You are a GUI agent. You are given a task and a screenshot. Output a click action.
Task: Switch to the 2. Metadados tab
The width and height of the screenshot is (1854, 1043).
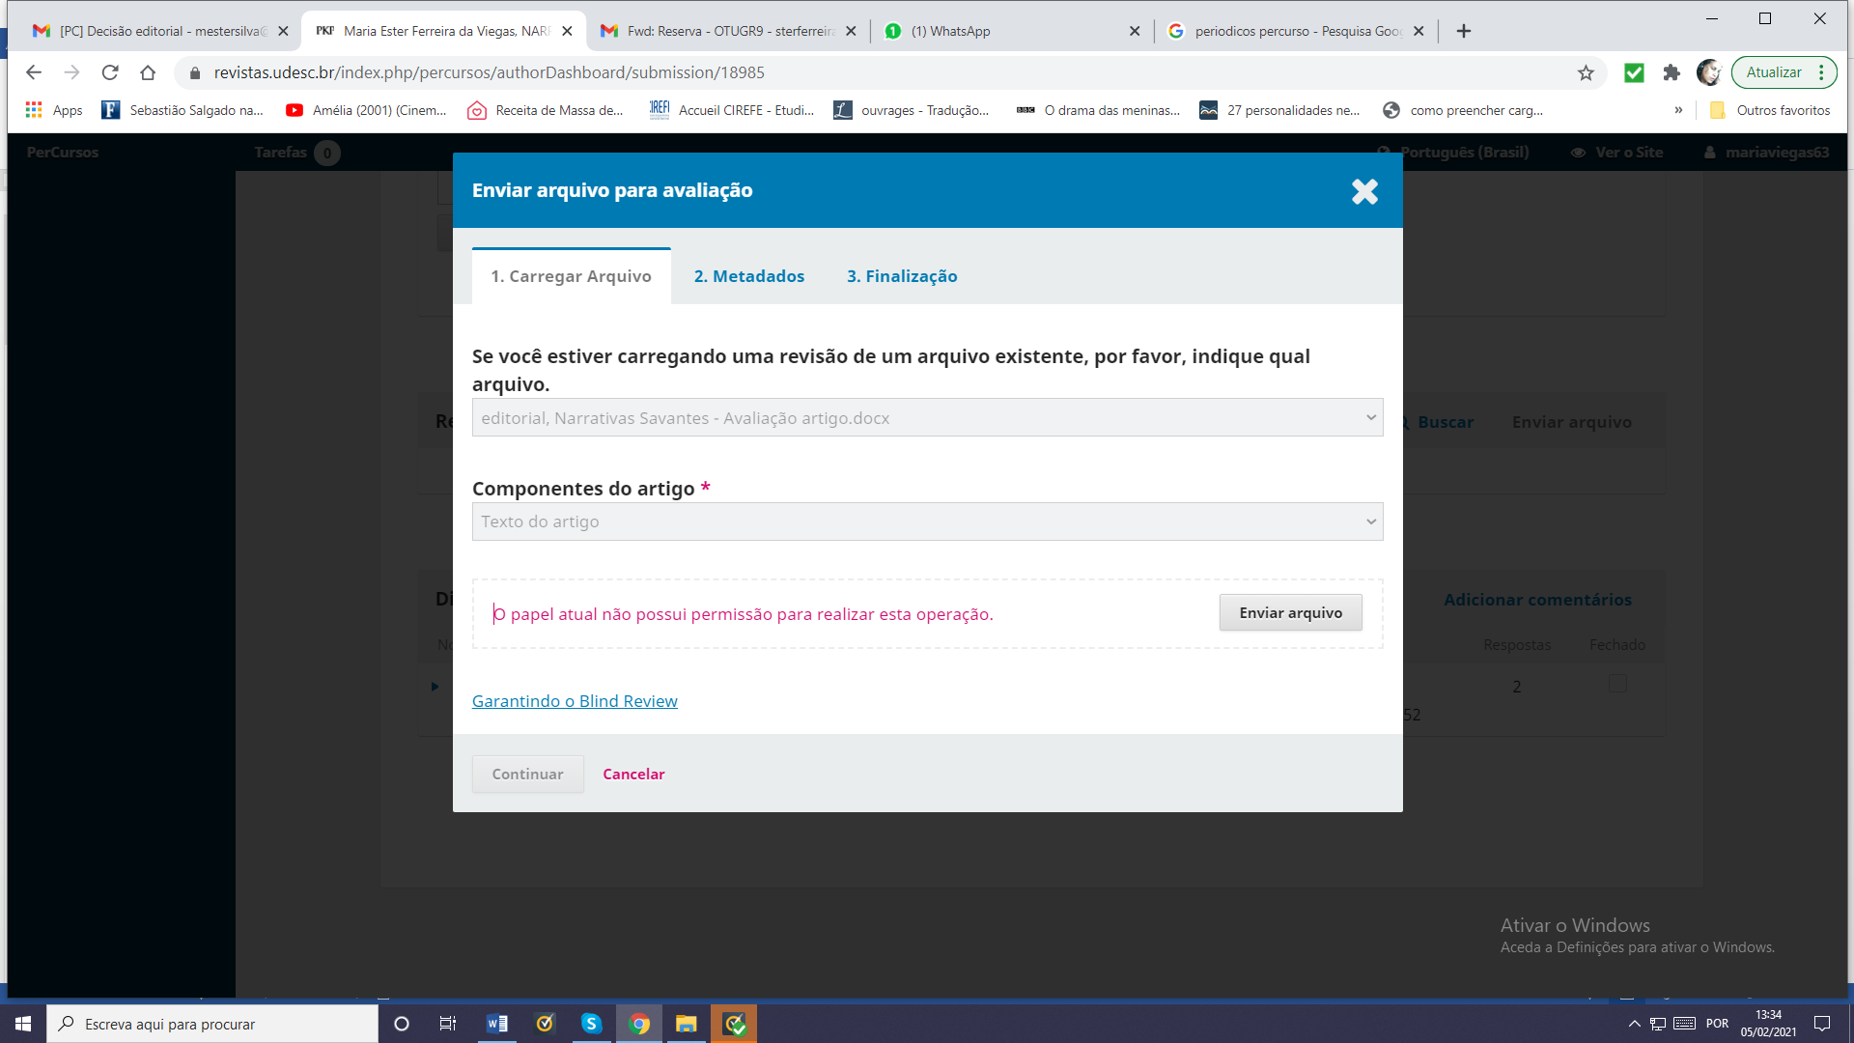[x=748, y=276]
